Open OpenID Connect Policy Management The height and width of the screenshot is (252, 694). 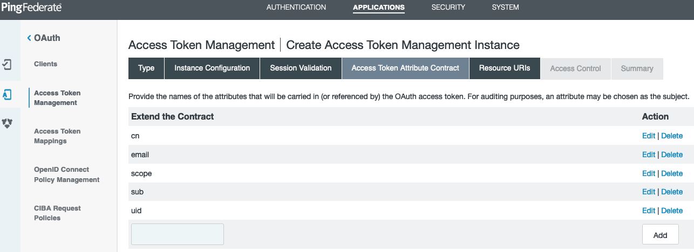[66, 174]
